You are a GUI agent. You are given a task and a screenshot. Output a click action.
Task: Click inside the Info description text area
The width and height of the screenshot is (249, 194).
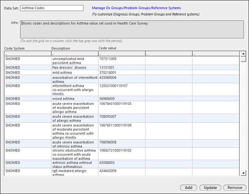coord(132,29)
